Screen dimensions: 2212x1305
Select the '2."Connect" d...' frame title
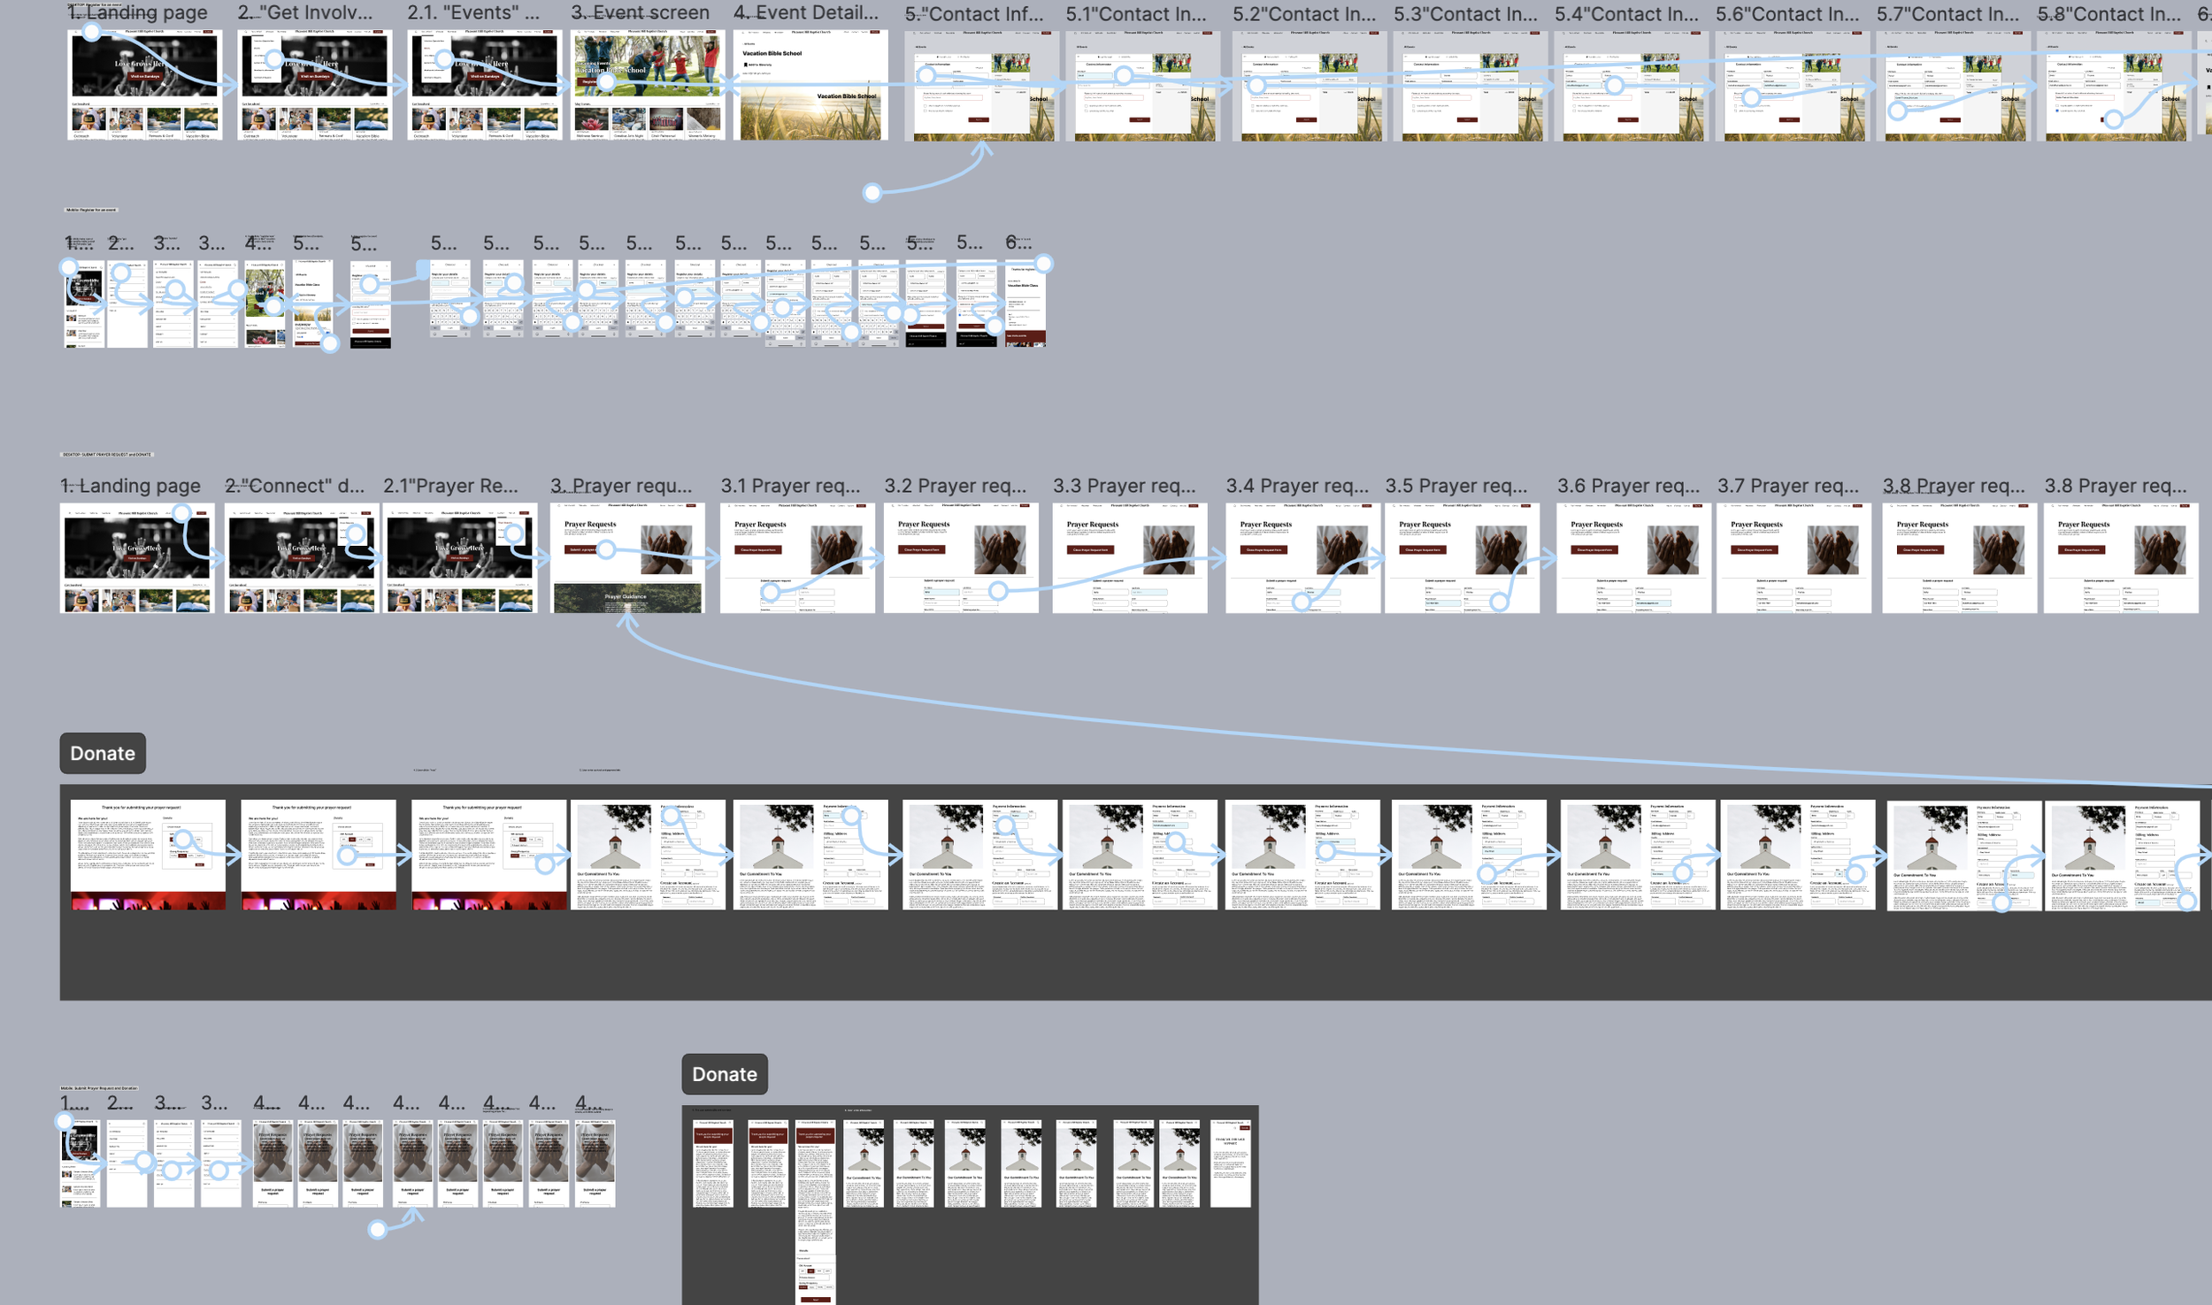click(294, 486)
